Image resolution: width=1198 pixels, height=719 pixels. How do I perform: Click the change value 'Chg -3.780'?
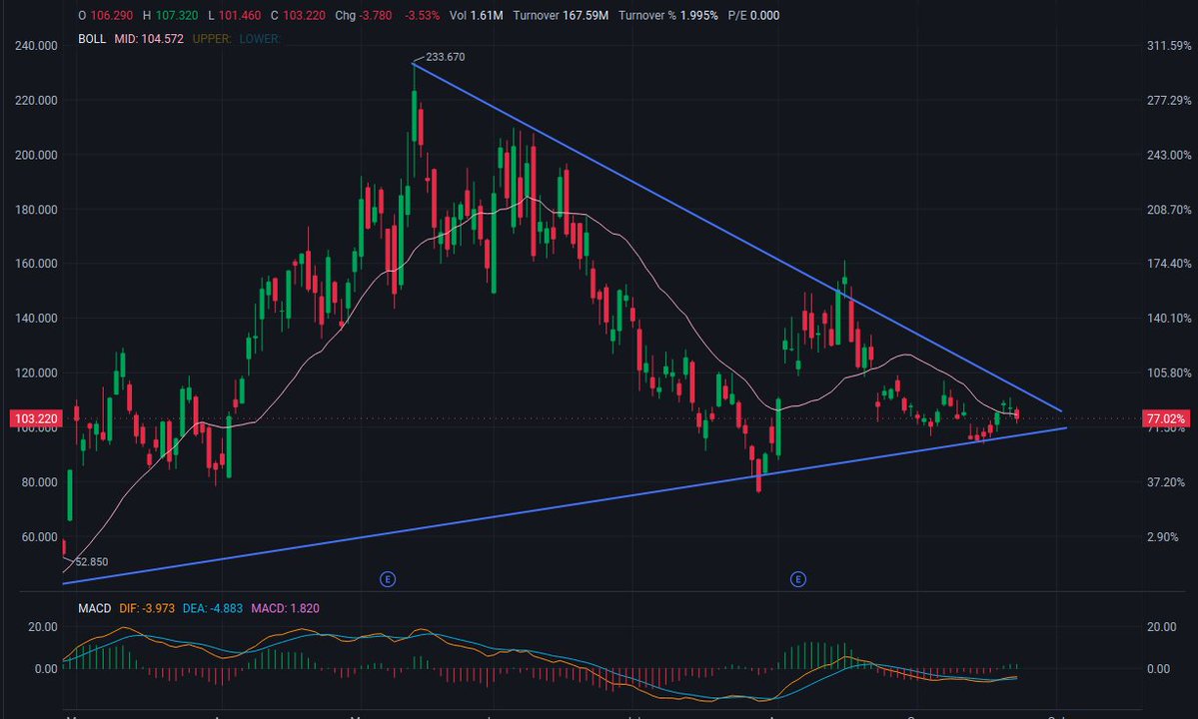pyautogui.click(x=364, y=15)
